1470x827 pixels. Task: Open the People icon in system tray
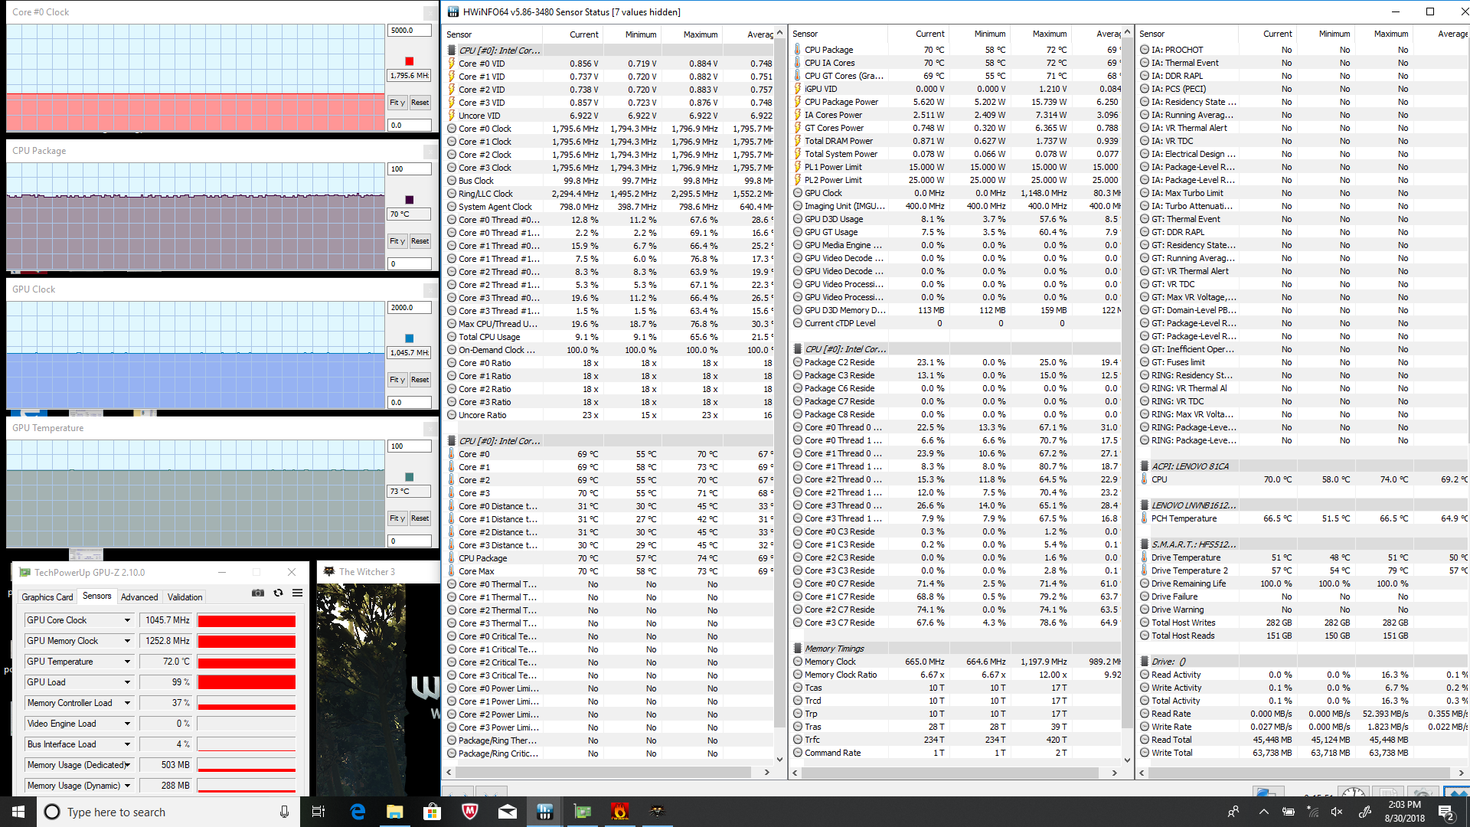1233,812
